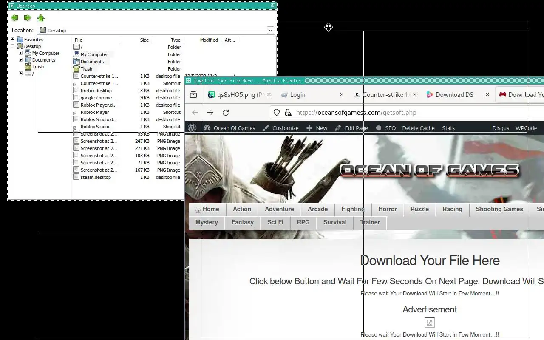
Task: Click the green forward arrow in file manager
Action: [28, 17]
